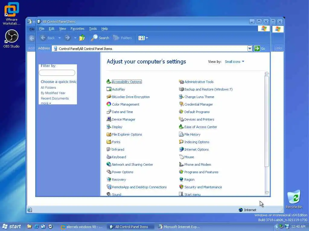Screen dimensions: 309x231
Task: Open the Keyboard icon
Action: (x=109, y=157)
